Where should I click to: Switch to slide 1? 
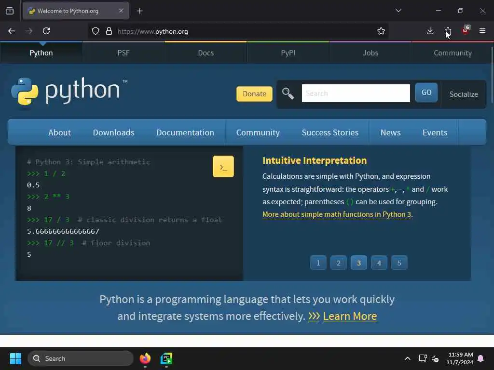(318, 263)
